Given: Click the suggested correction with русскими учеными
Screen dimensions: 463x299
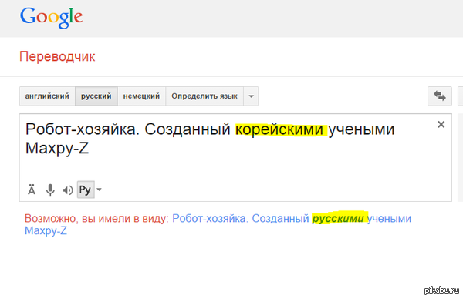Looking at the screenshot, I should coord(218,224).
